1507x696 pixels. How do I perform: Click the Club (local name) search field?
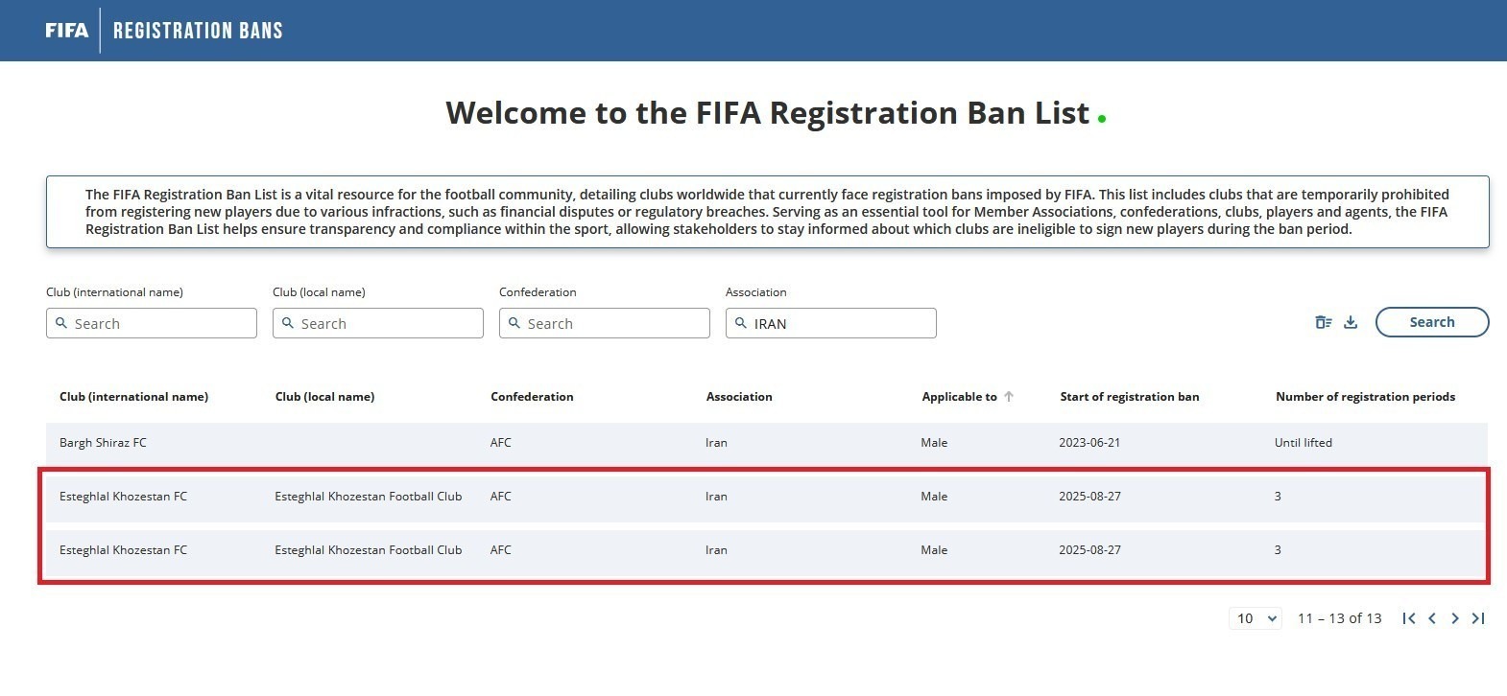click(378, 324)
